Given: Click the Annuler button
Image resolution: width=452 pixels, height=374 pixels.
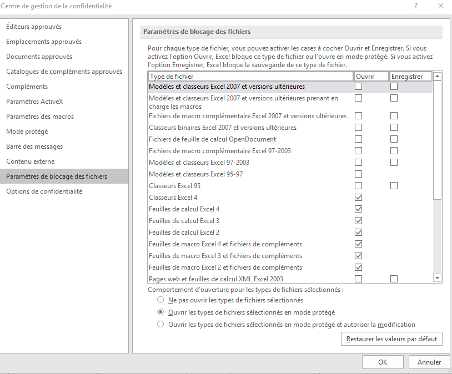Looking at the screenshot, I should tap(429, 362).
